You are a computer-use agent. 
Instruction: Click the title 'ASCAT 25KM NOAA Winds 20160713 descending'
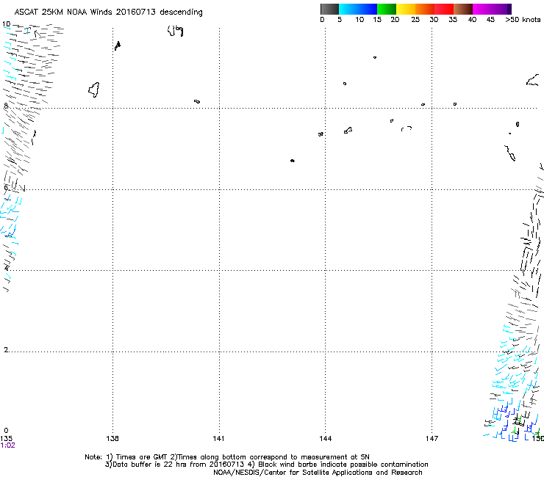108,12
